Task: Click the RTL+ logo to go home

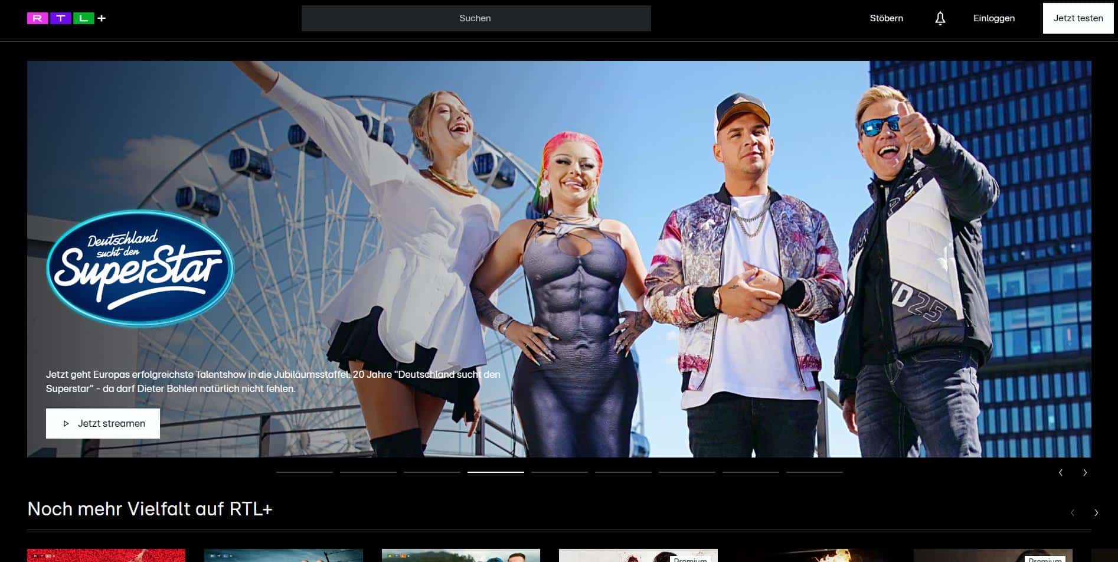Action: 66,18
